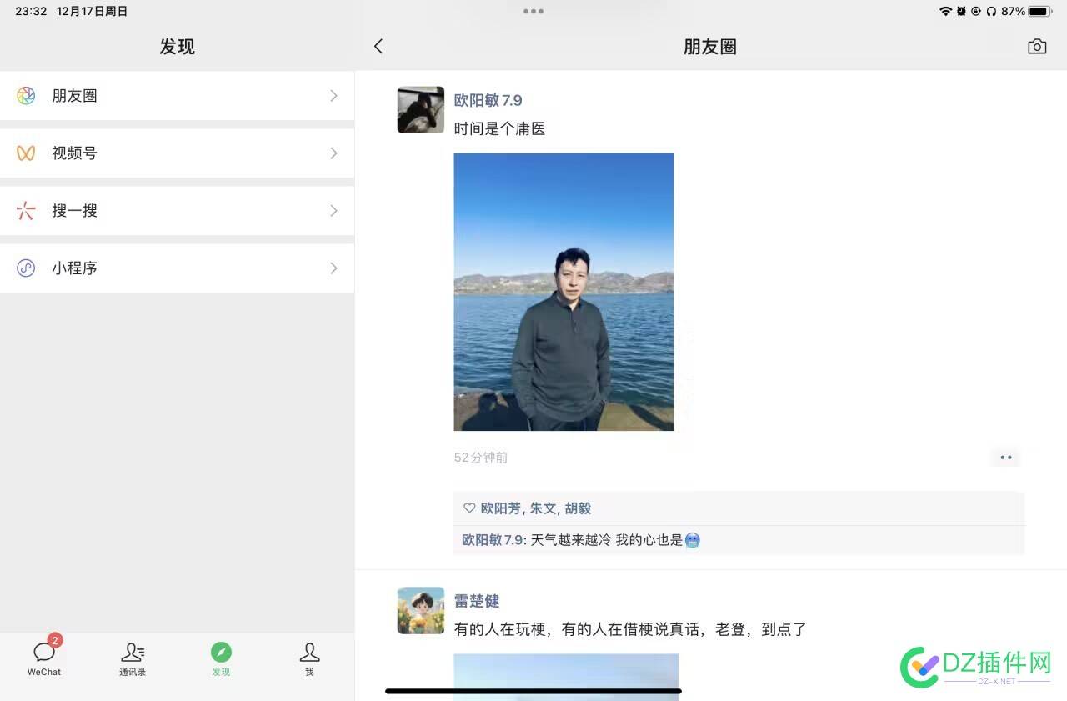Open the 我 profile tab
1067x701 pixels.
coord(309,658)
